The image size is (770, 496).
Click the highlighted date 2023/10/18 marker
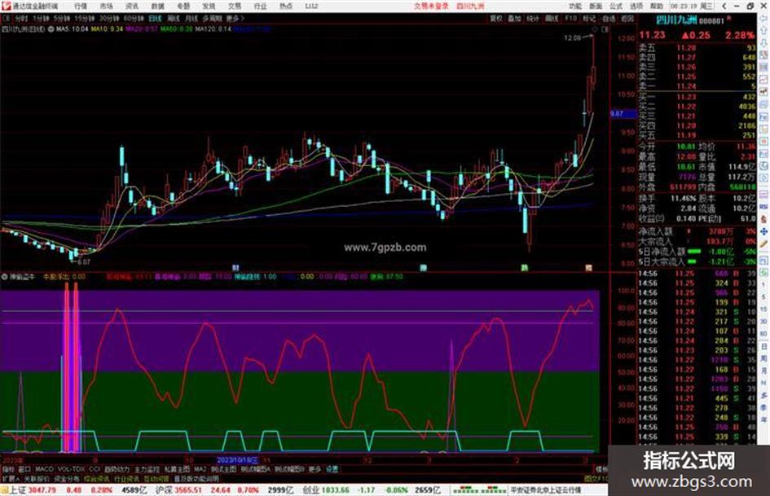tap(237, 460)
